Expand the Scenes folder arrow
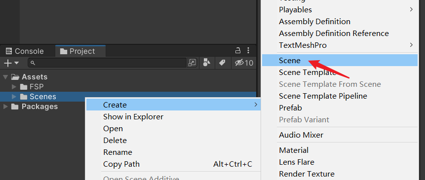Viewport: 425px width, 180px height. point(14,97)
